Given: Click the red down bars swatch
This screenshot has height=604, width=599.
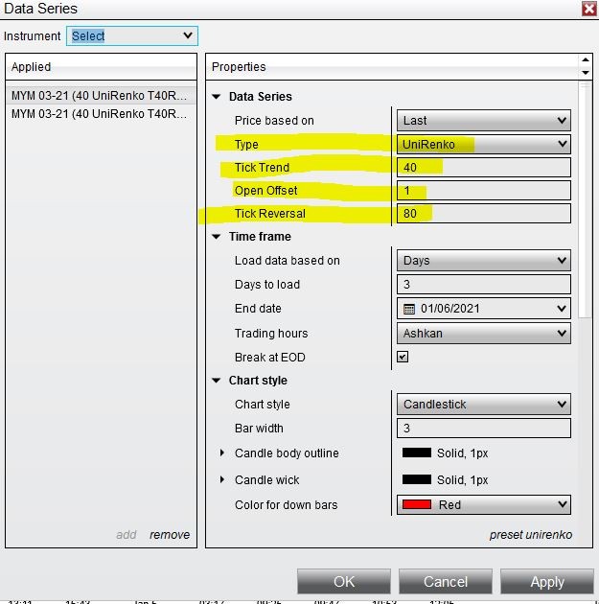Looking at the screenshot, I should (x=417, y=504).
